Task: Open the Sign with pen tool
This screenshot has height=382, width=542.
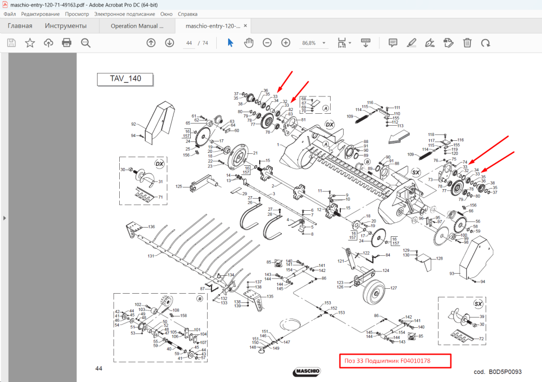Action: [x=430, y=43]
